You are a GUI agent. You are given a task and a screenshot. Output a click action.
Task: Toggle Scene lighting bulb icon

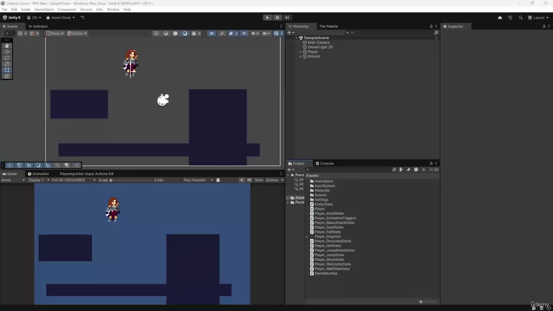click(222, 33)
